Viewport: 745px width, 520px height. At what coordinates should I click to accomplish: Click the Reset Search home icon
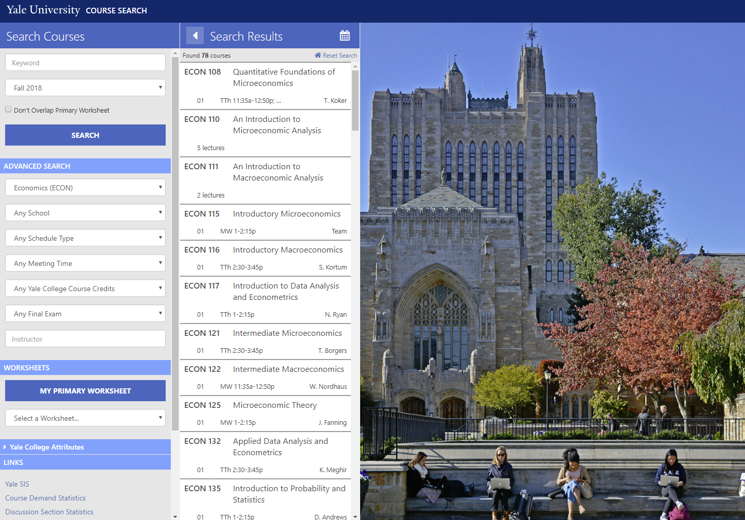(318, 55)
